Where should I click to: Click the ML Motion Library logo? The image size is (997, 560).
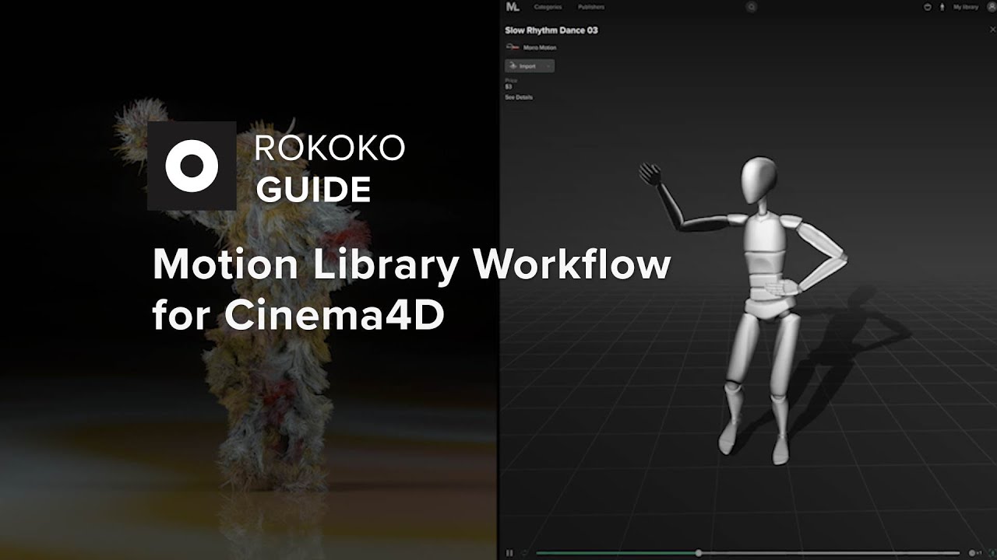click(513, 6)
